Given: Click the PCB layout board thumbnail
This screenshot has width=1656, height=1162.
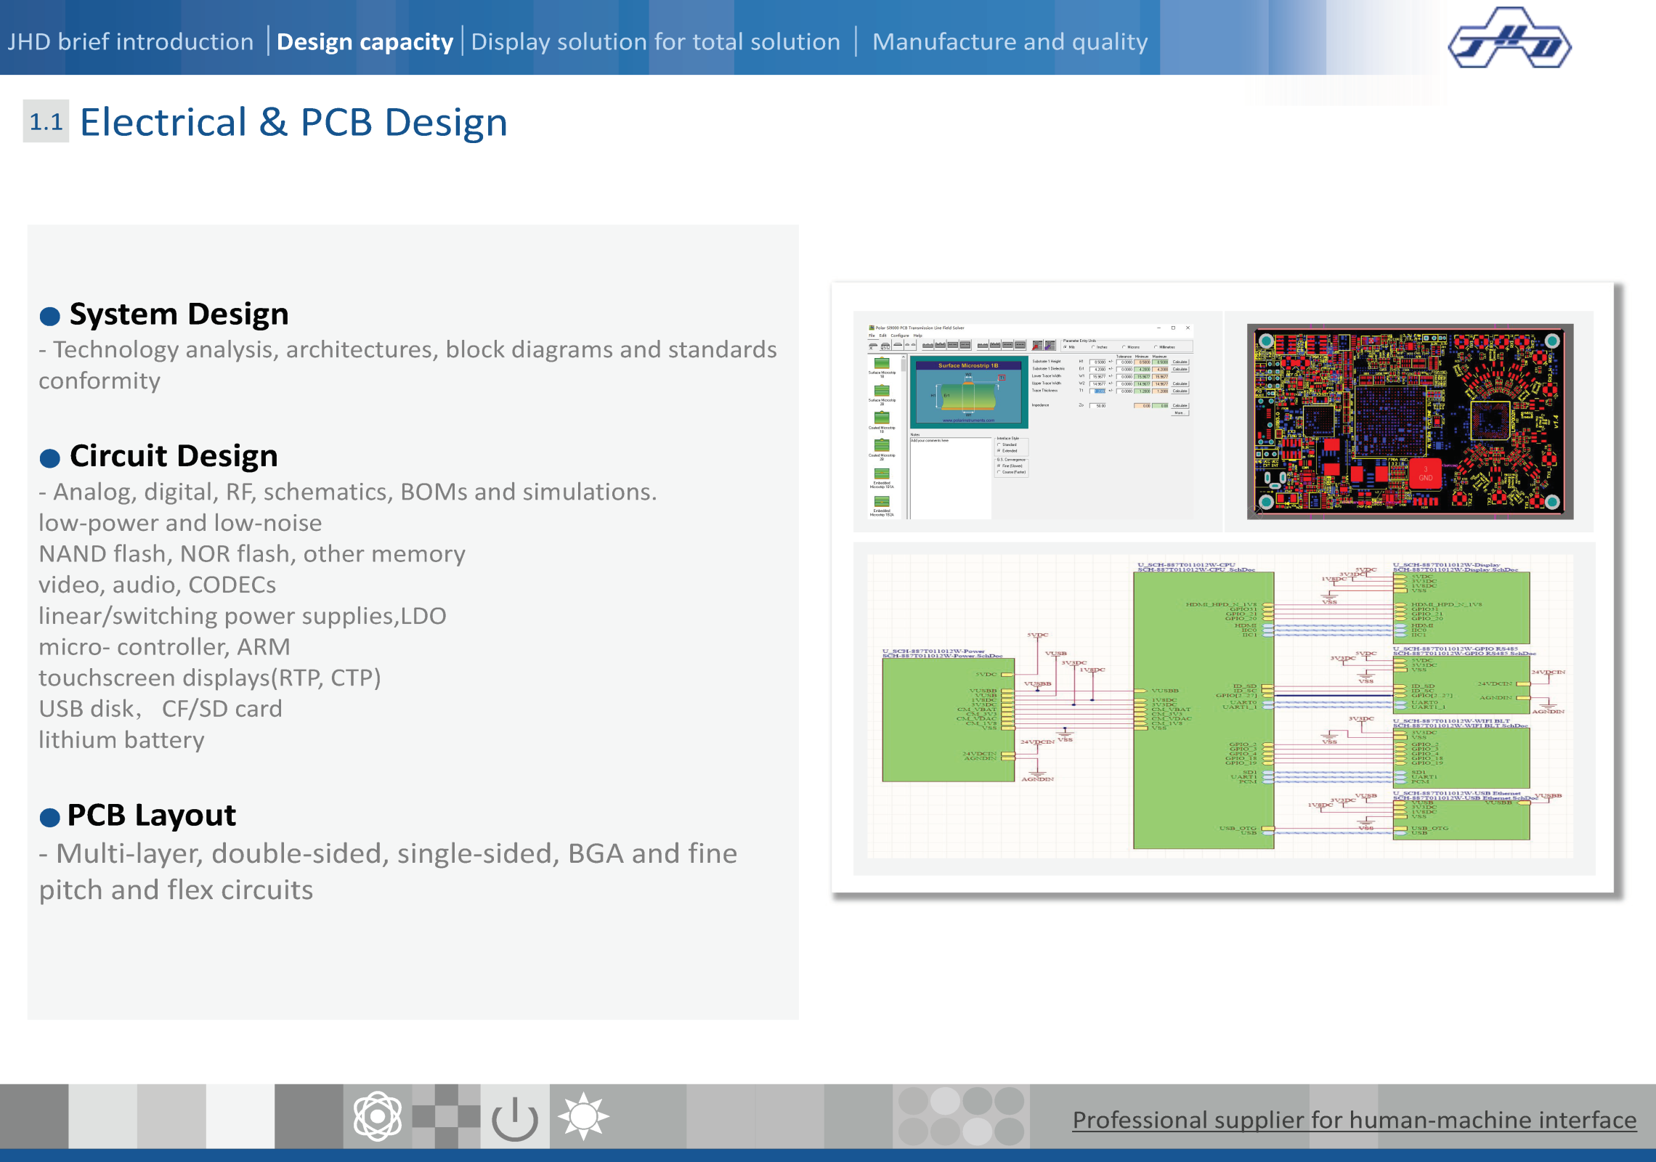Looking at the screenshot, I should click(x=1409, y=421).
